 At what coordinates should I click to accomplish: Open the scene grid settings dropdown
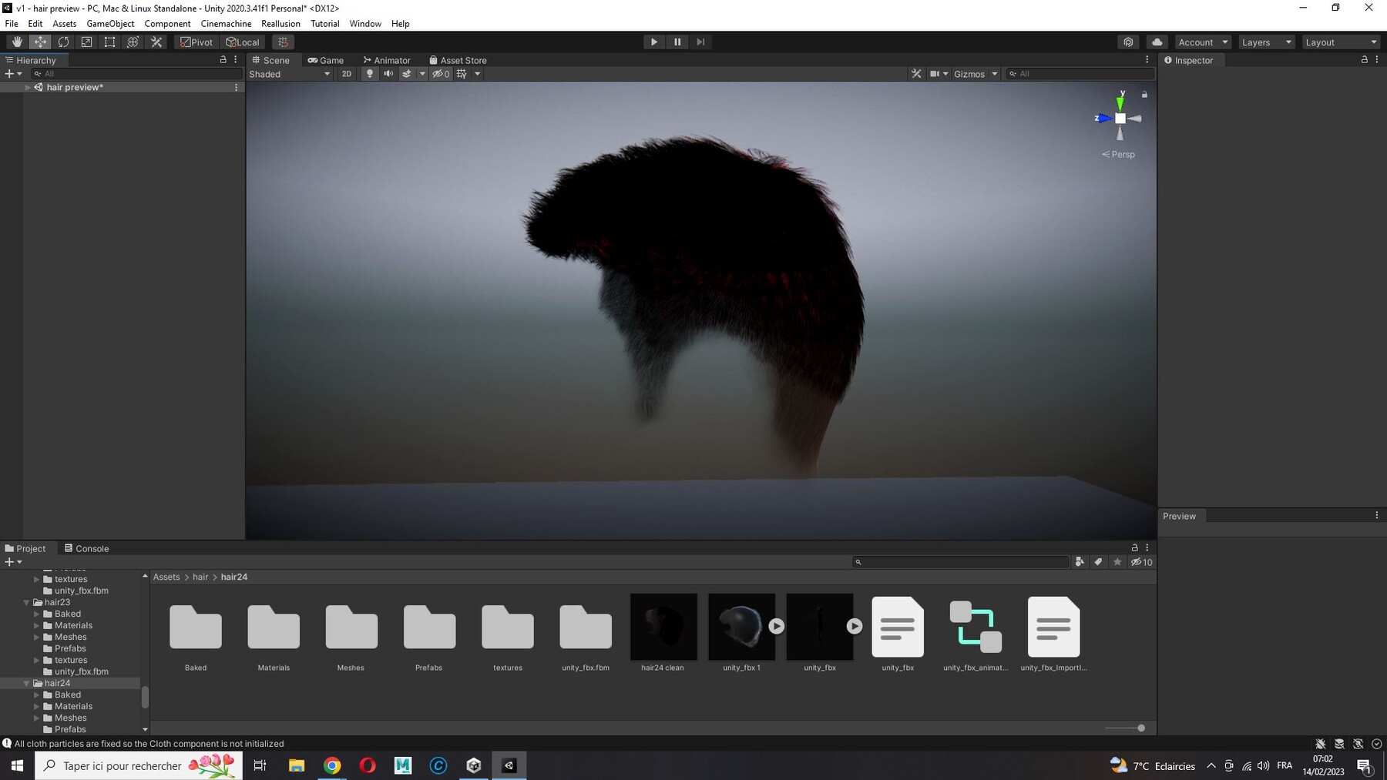pyautogui.click(x=478, y=74)
